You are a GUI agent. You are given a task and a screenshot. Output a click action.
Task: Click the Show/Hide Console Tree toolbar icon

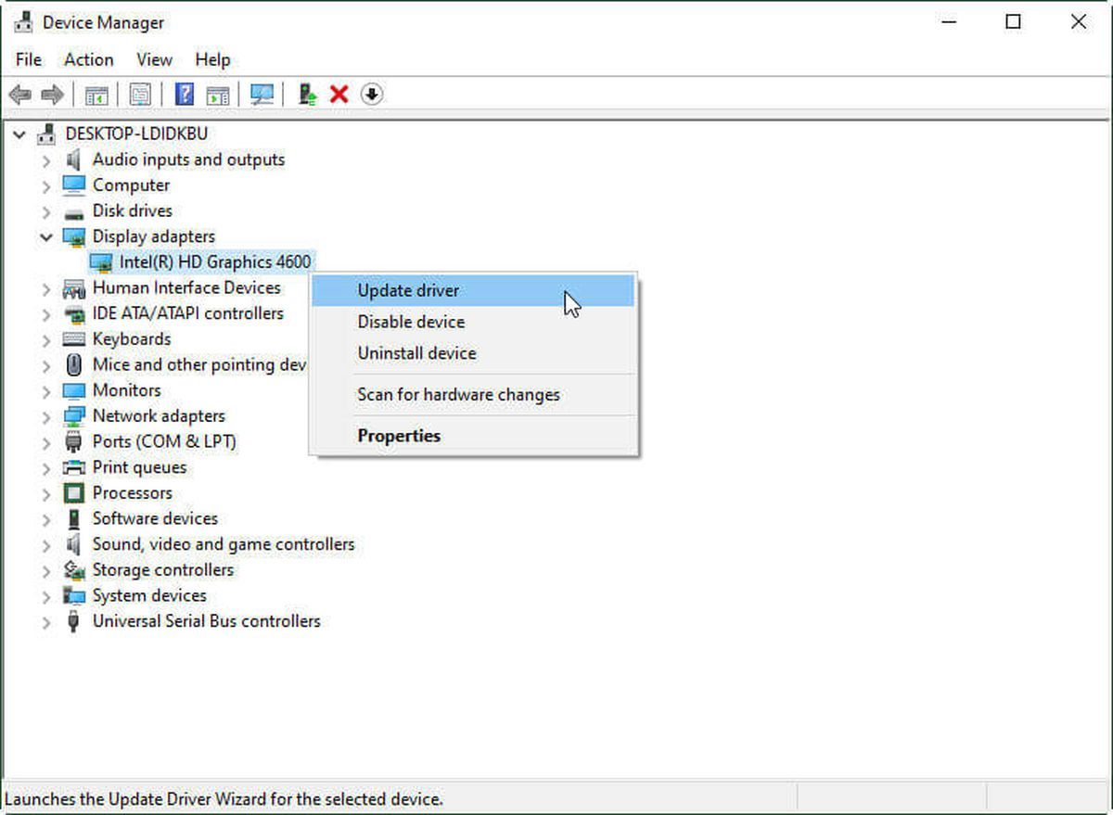[96, 95]
